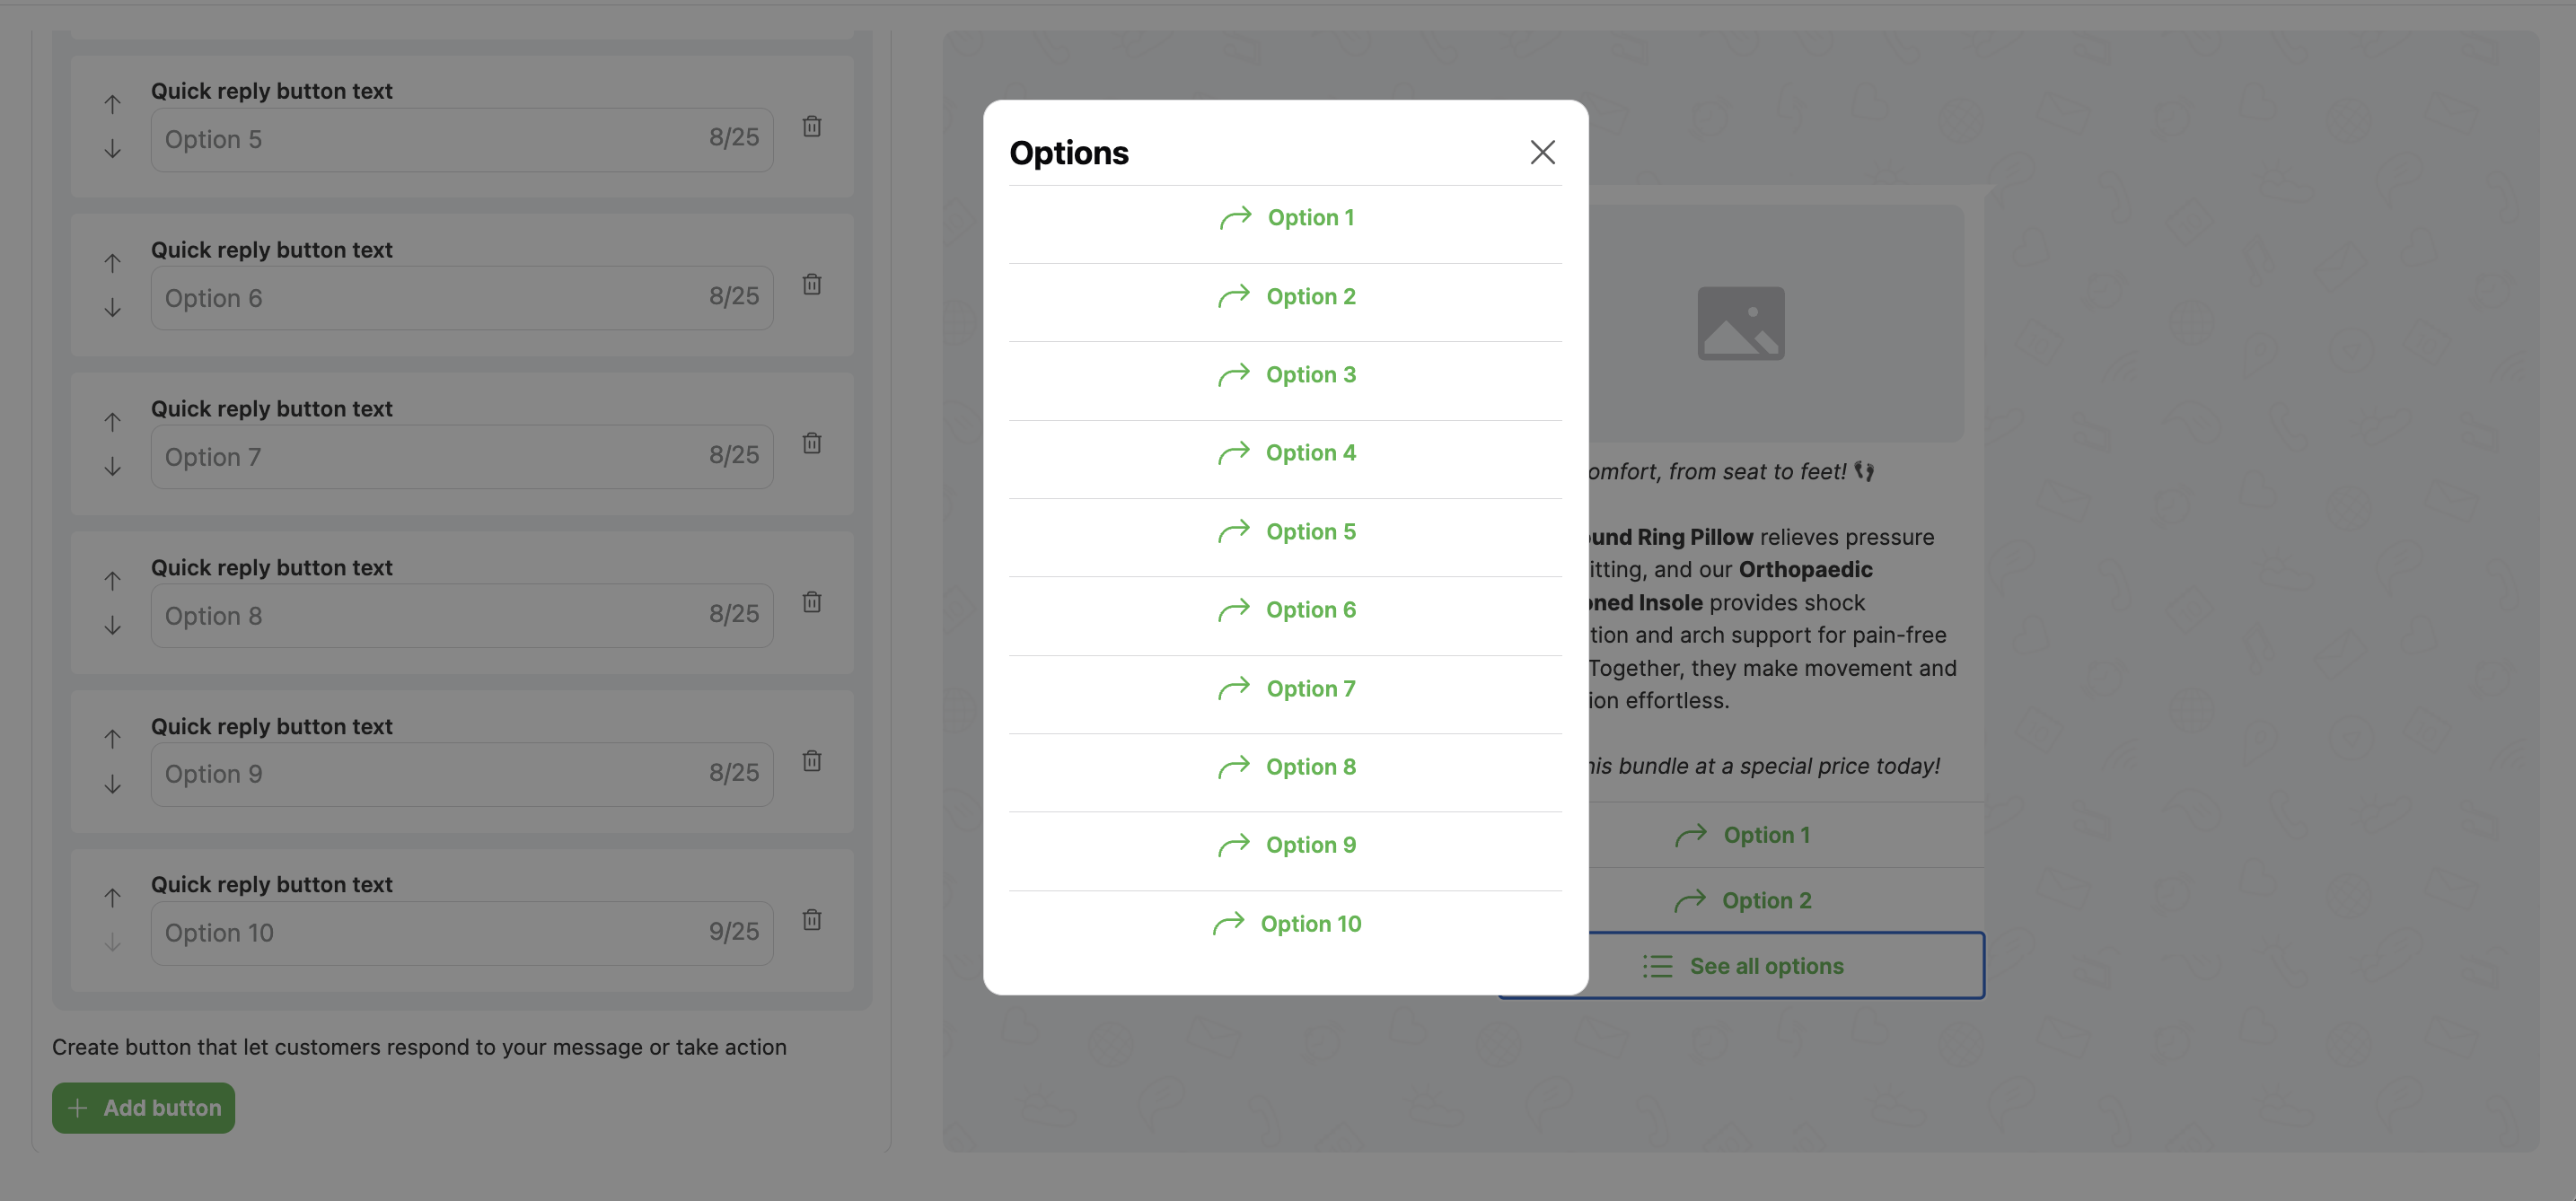Viewport: 2576px width, 1201px height.
Task: Move Option 6 up with arrow
Action: [x=112, y=263]
